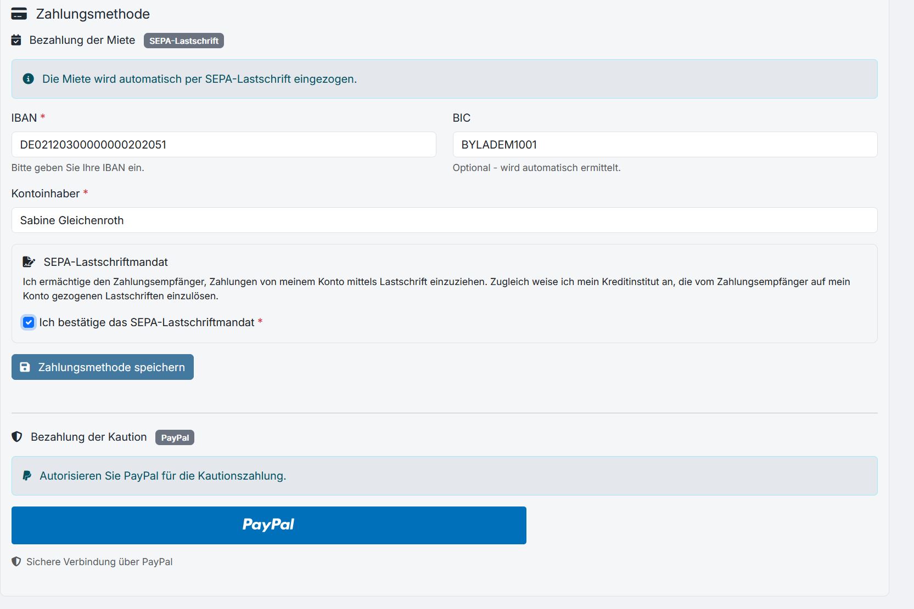Click the floppy disk save icon
914x609 pixels.
click(25, 367)
